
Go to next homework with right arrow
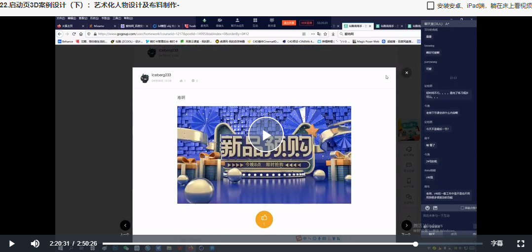coord(407,225)
